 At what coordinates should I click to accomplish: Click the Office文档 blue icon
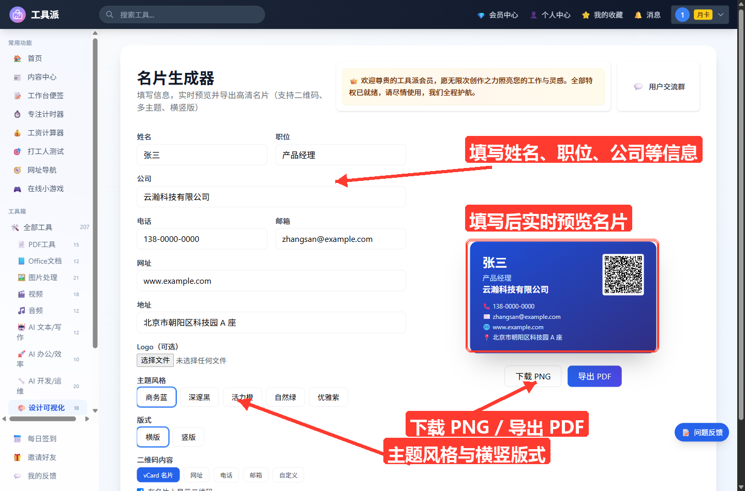point(21,261)
